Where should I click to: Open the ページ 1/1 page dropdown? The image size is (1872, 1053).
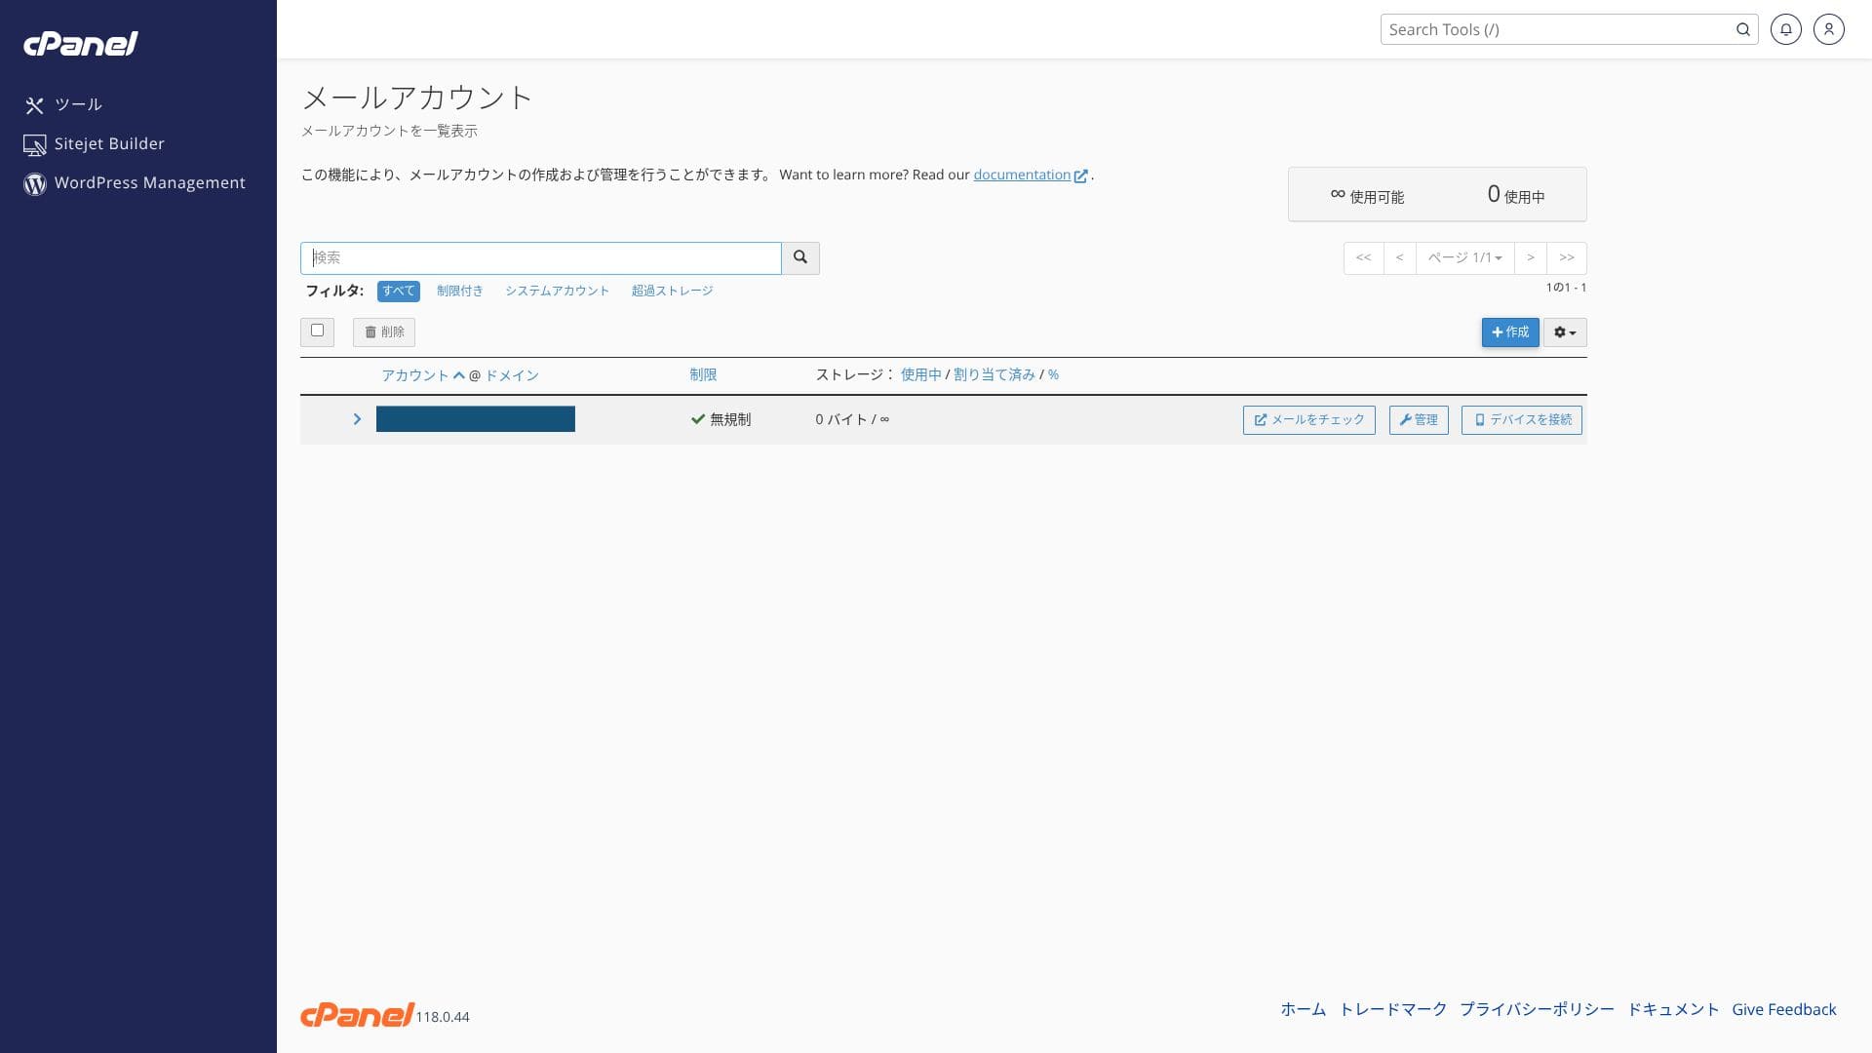[1464, 257]
